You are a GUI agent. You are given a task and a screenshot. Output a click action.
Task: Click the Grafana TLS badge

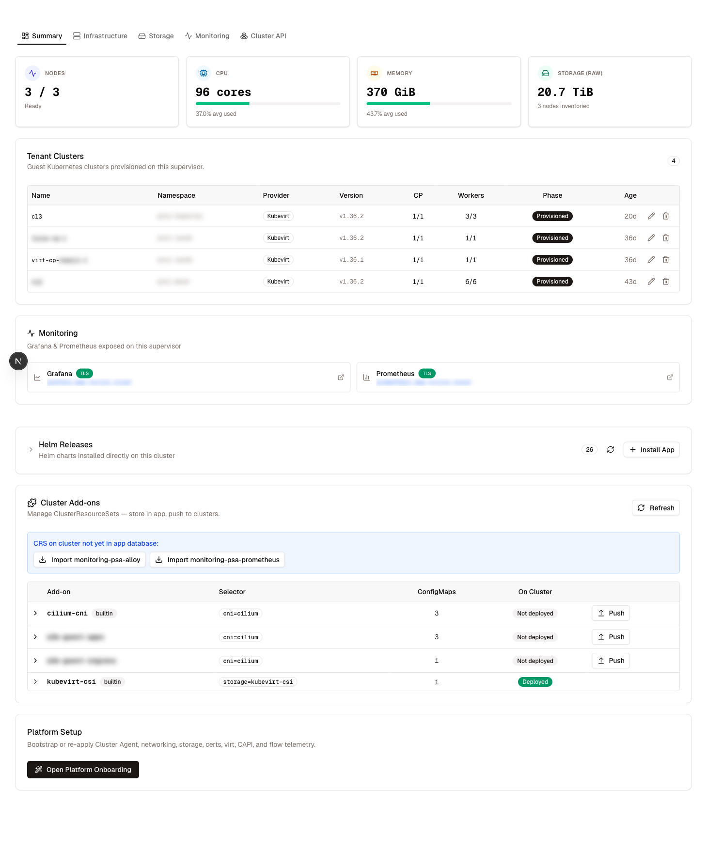(85, 374)
